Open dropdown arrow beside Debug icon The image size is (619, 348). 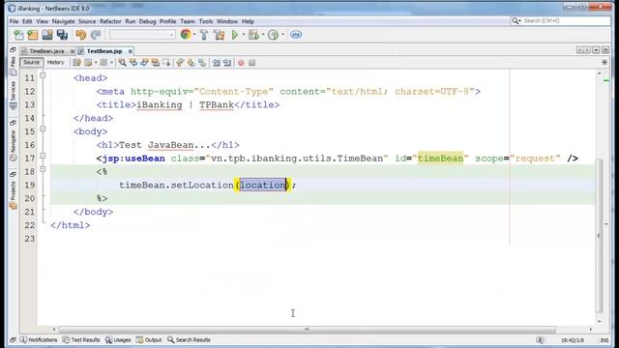(263, 35)
